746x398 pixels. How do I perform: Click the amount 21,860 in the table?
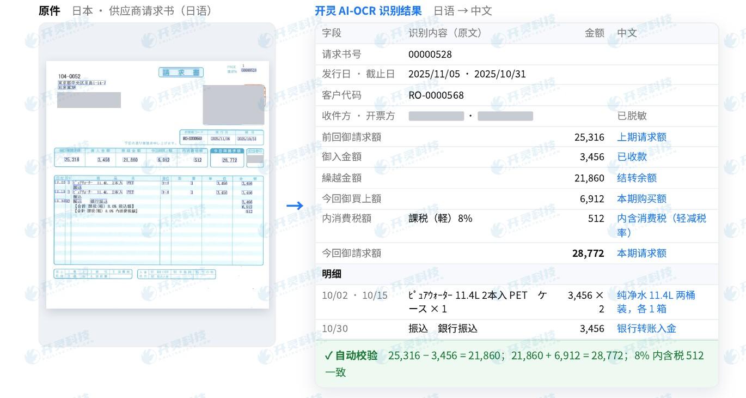point(589,178)
